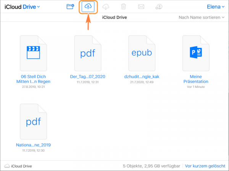The width and height of the screenshot is (229, 171).
Task: Click the date 27.8.2019, 10:21
Action: [x=33, y=87]
